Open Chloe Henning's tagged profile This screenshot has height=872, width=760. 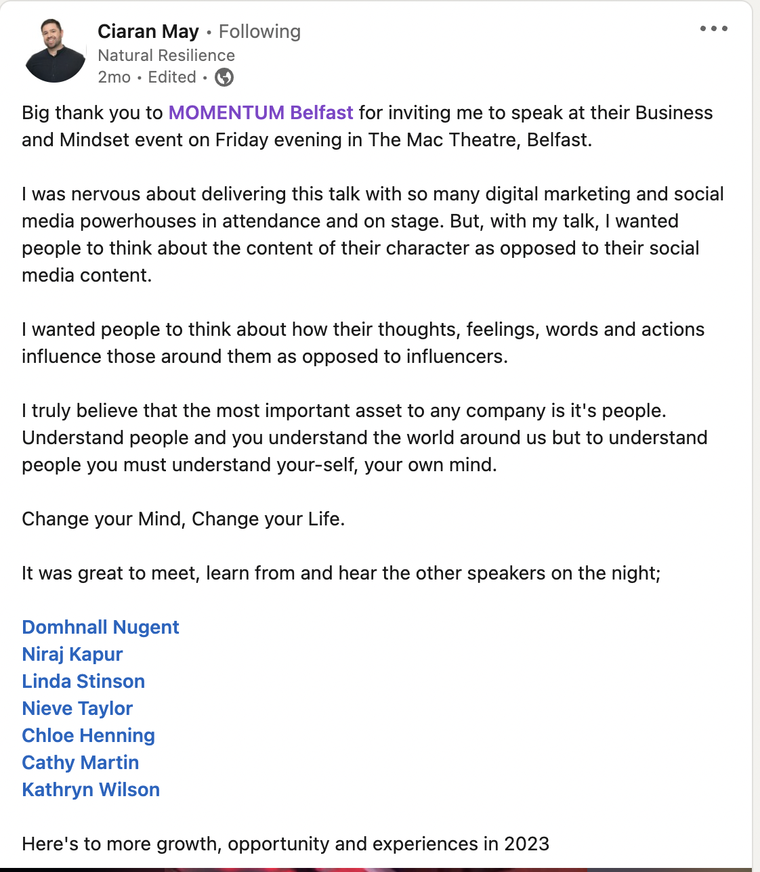point(88,735)
